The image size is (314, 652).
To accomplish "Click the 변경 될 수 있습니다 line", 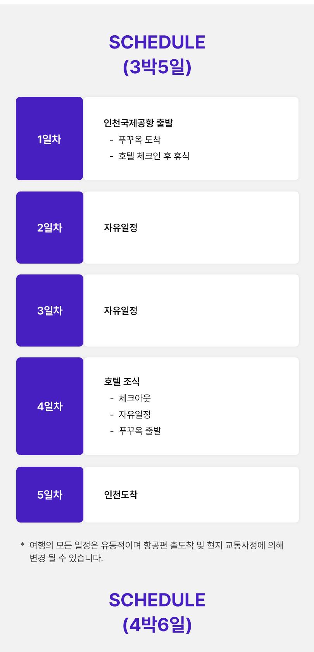I will (66, 558).
